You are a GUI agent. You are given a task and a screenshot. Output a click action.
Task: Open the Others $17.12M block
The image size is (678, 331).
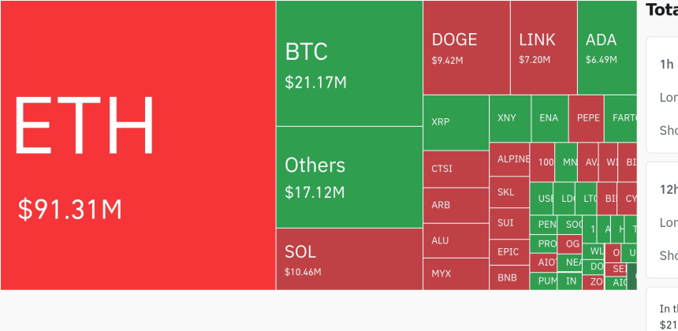point(349,177)
